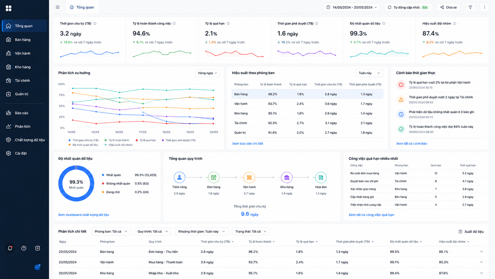The width and height of the screenshot is (495, 279).
Task: Open the date range 14/05/2024 - 20/05/2024 dropdown
Action: point(351,7)
